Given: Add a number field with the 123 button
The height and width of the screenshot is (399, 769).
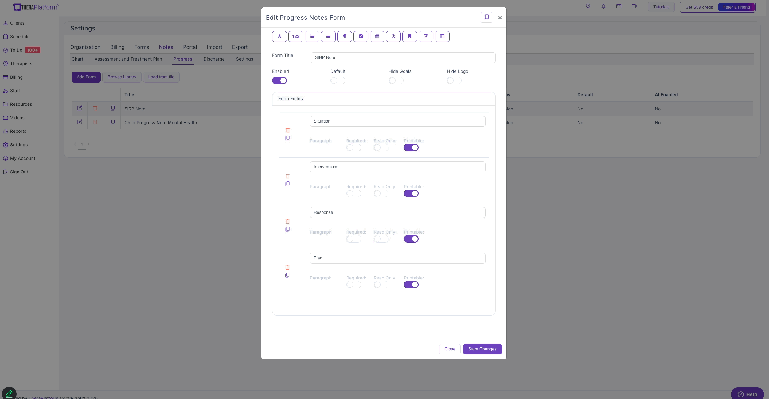Looking at the screenshot, I should click(295, 36).
